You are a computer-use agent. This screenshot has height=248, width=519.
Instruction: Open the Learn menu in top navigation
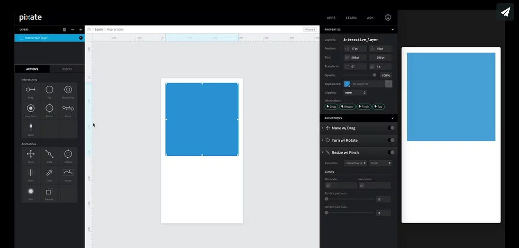(351, 18)
